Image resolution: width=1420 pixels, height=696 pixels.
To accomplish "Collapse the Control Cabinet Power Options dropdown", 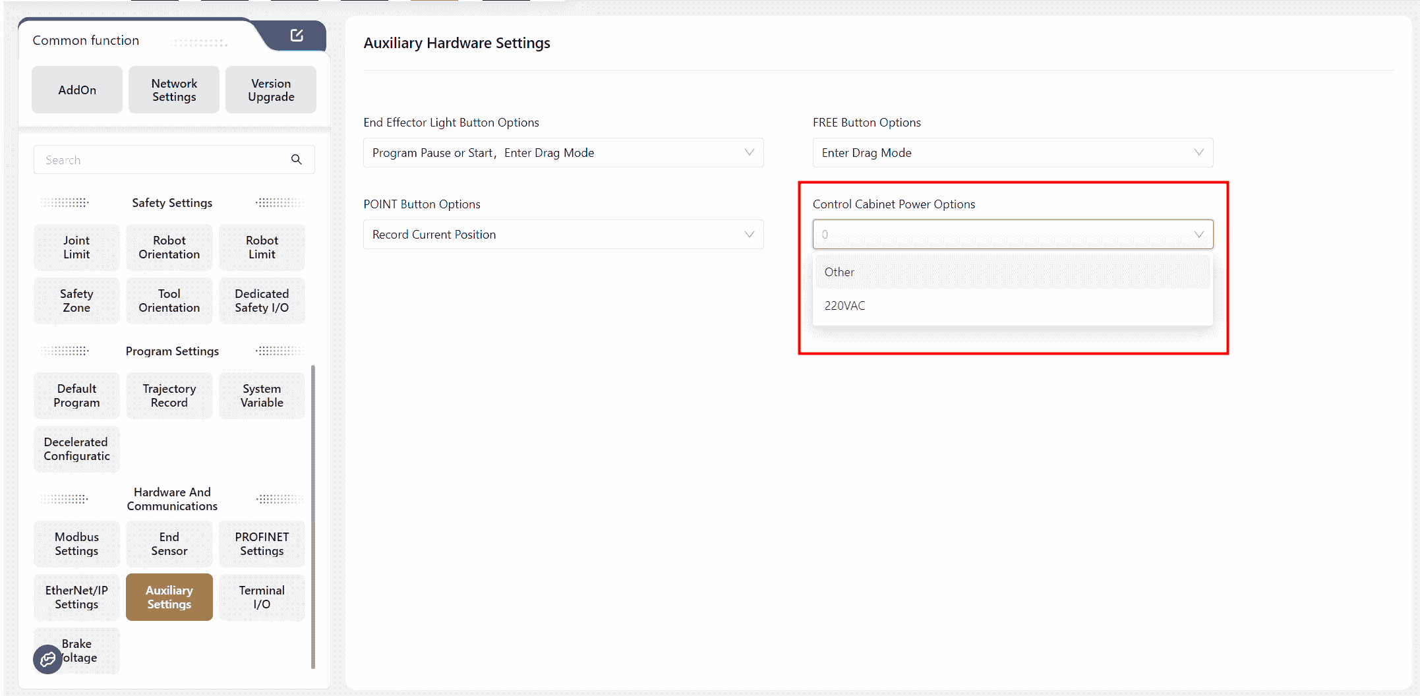I will click(1198, 235).
